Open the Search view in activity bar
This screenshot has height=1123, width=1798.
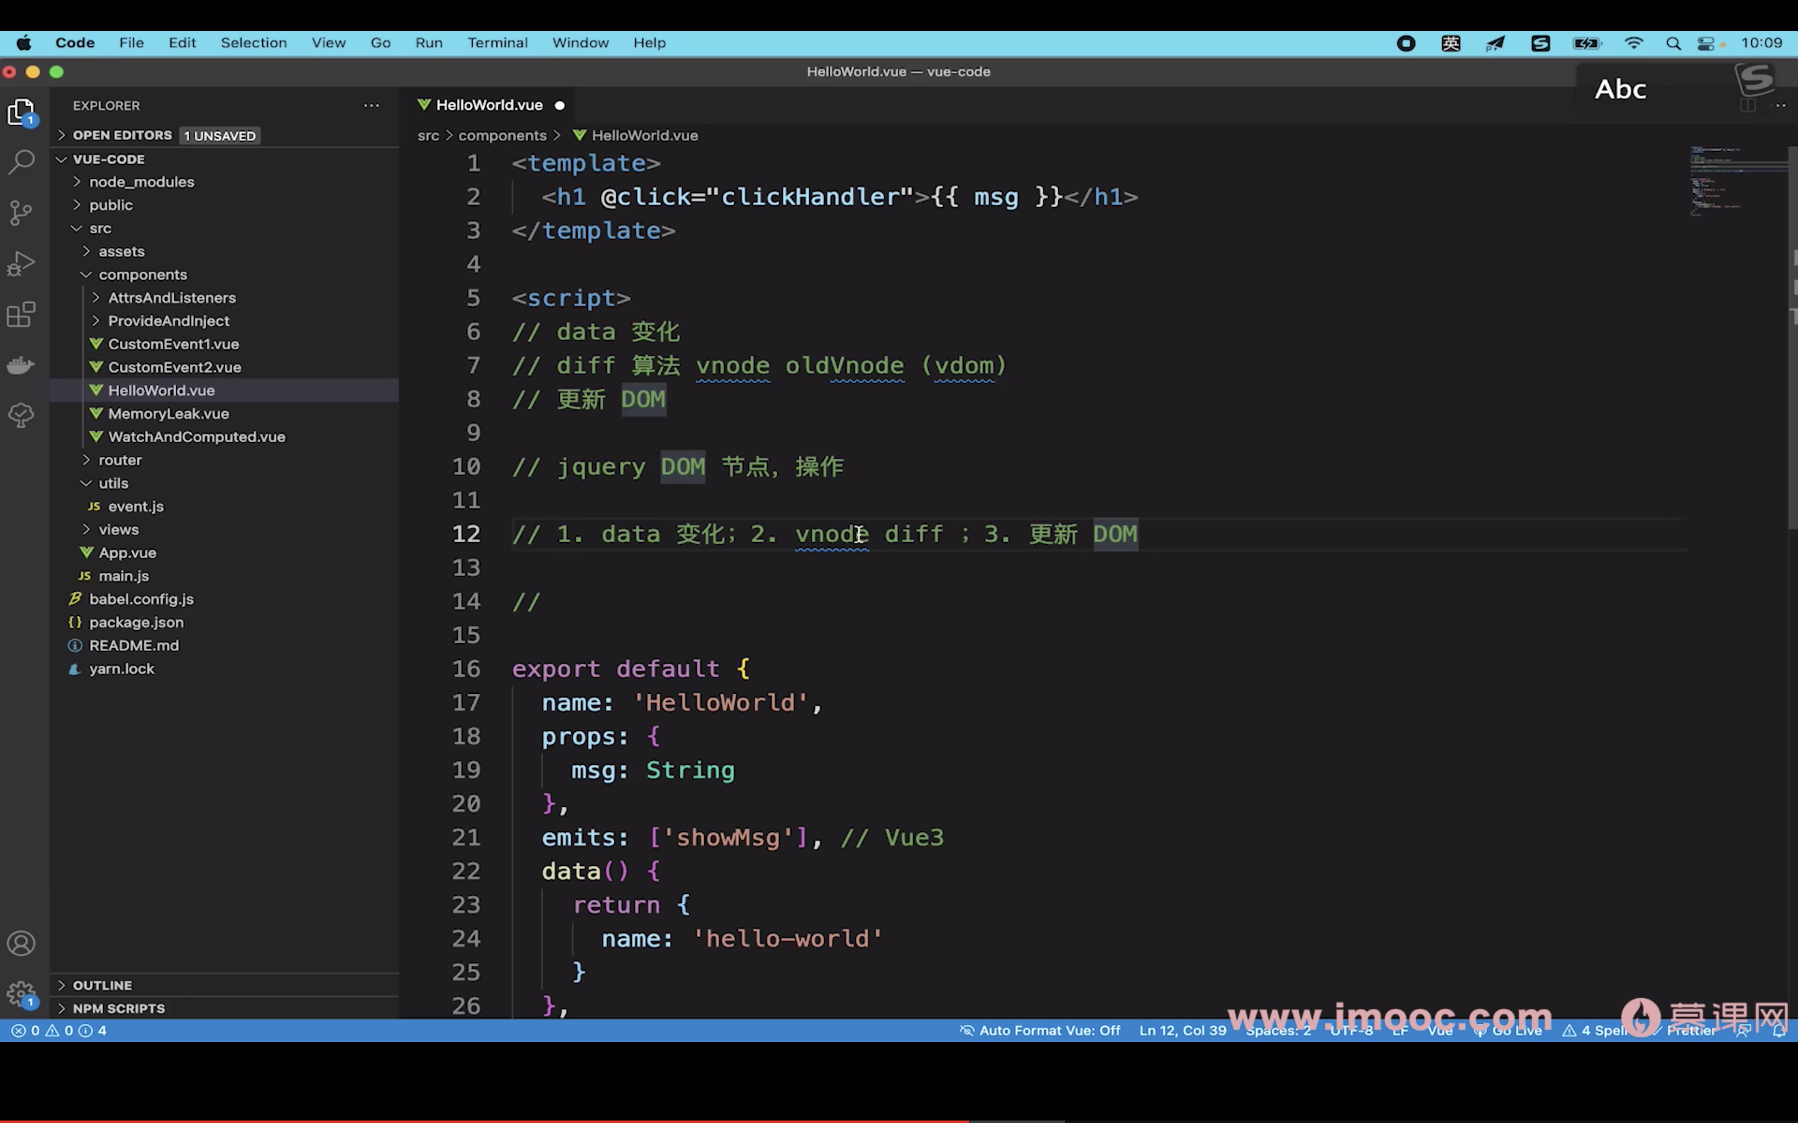21,162
